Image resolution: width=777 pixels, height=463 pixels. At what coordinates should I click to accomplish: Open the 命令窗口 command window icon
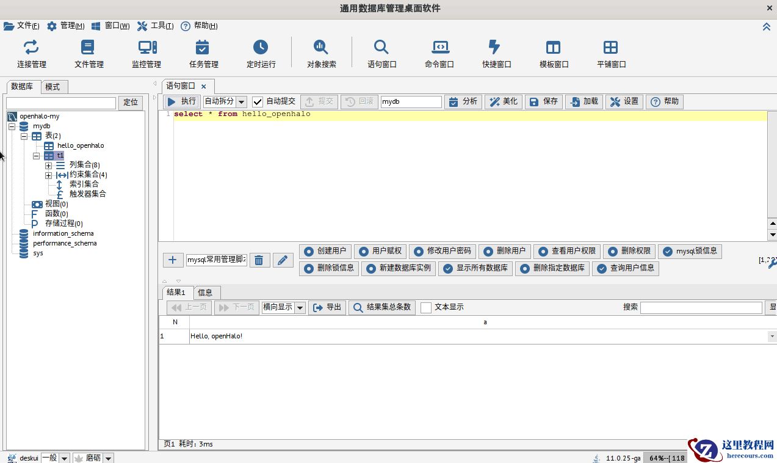[x=439, y=48]
